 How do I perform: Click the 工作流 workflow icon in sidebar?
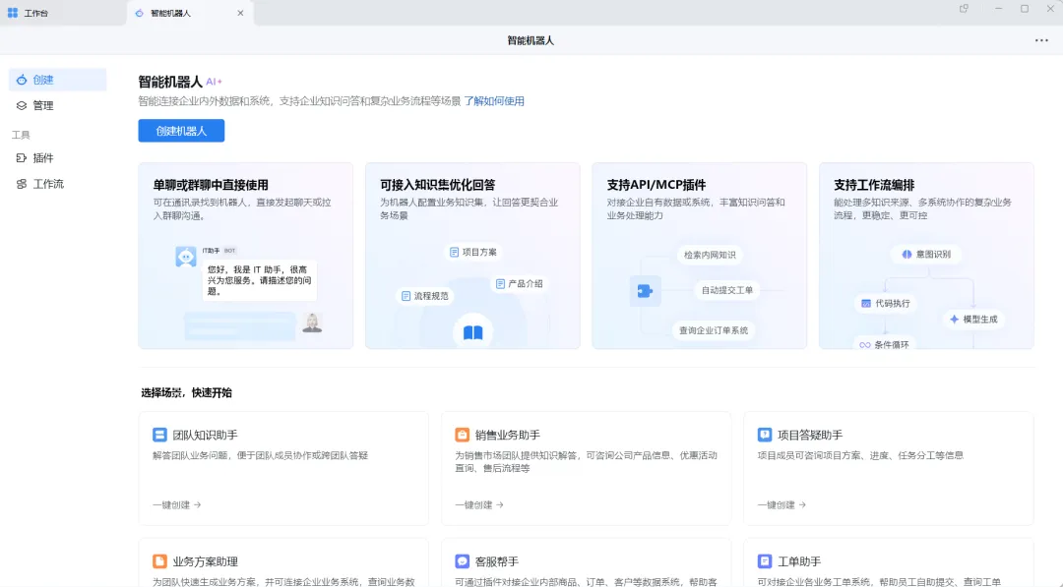pyautogui.click(x=22, y=184)
